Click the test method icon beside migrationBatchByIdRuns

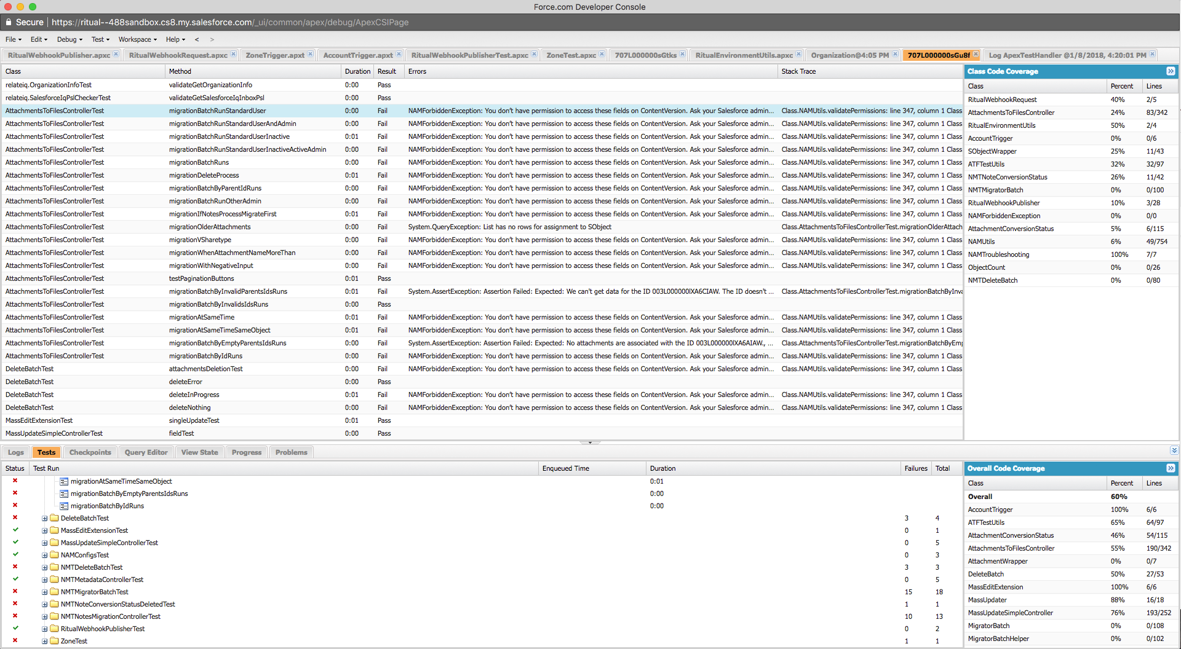point(64,506)
